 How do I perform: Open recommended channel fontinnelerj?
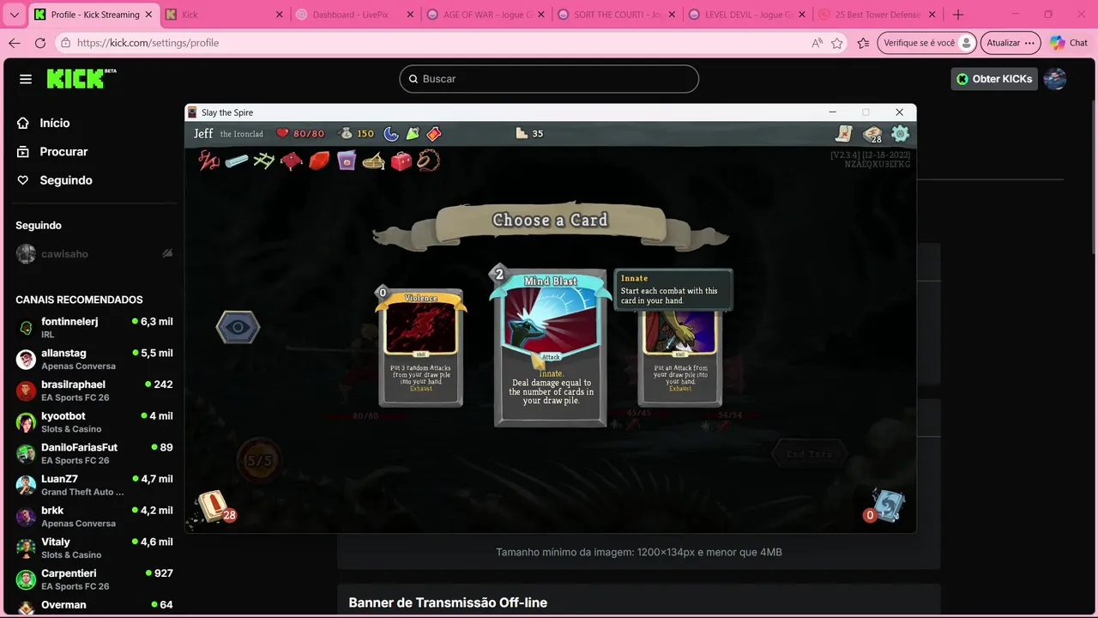pyautogui.click(x=94, y=328)
